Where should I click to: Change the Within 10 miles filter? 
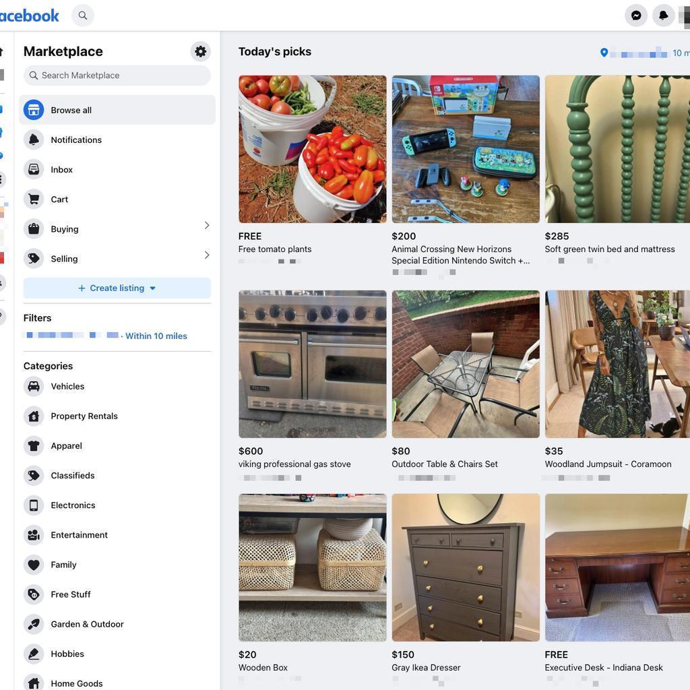pyautogui.click(x=156, y=336)
